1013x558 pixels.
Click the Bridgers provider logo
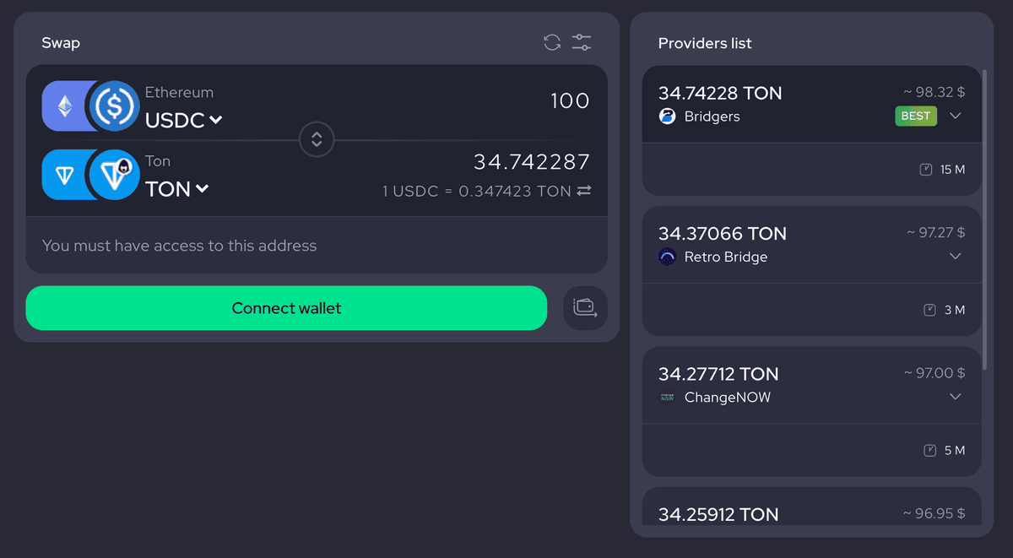coord(668,116)
